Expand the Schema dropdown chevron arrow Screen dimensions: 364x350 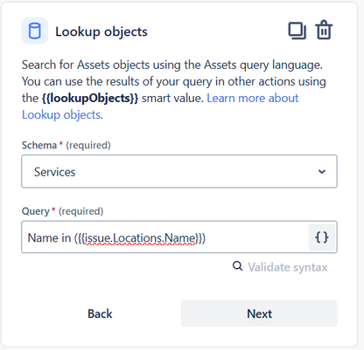click(322, 172)
